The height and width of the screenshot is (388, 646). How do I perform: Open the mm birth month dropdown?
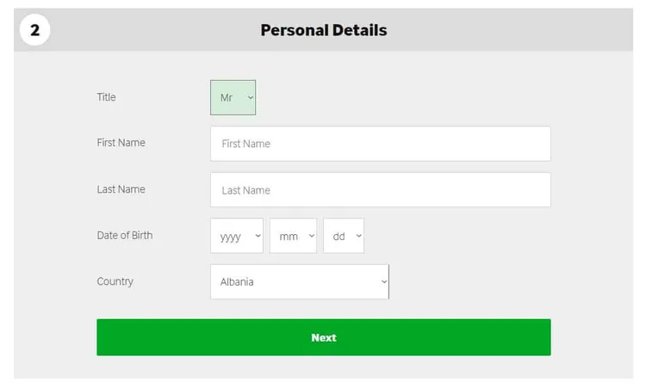(x=293, y=237)
